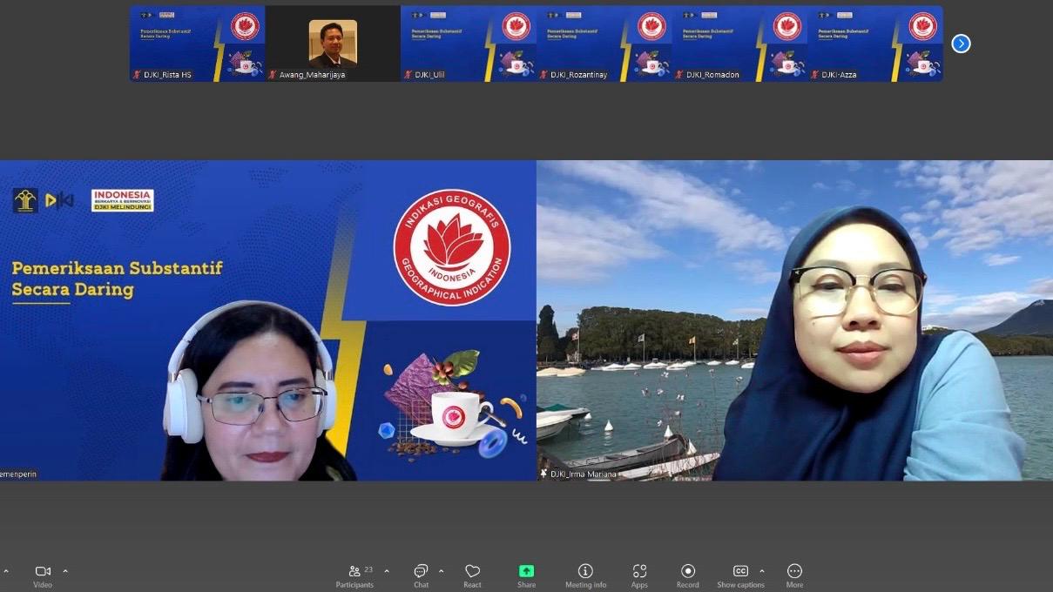Click the green Share screen button
Viewport: 1053px width, 592px height.
(526, 575)
